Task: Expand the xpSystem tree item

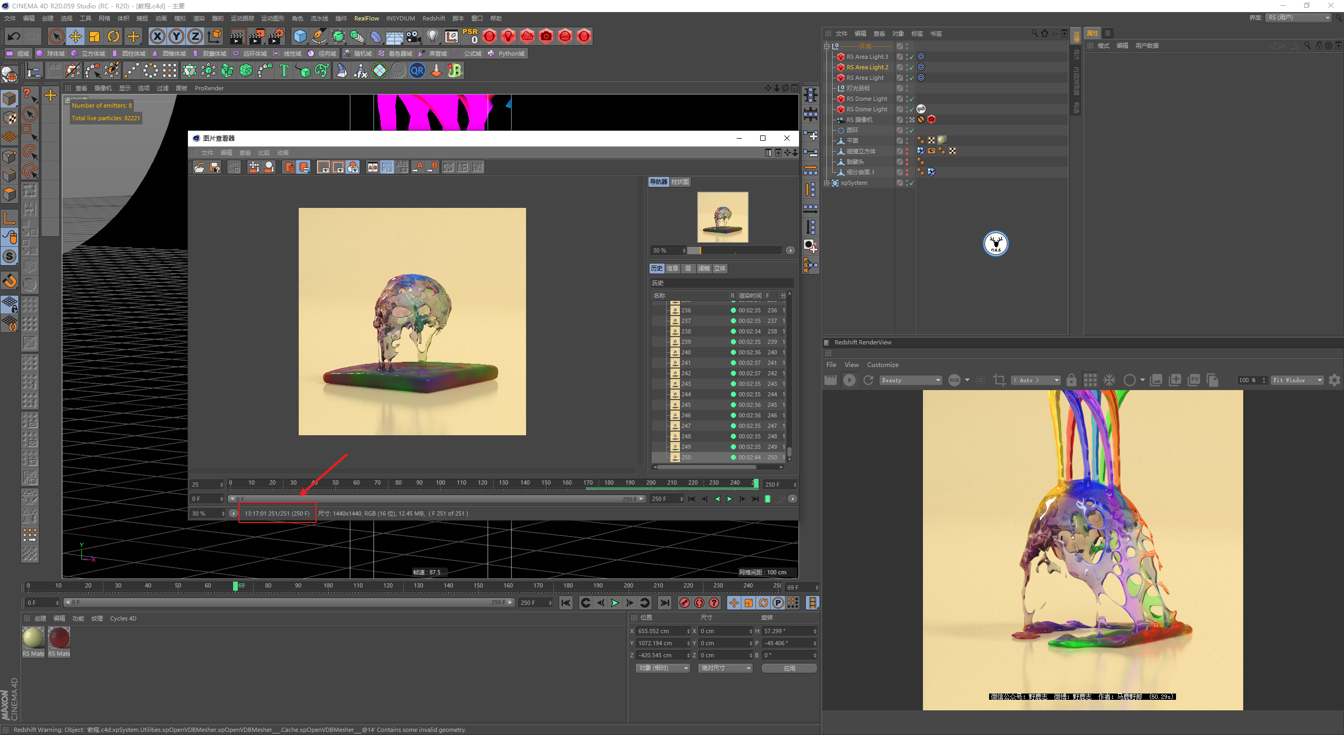Action: 827,183
